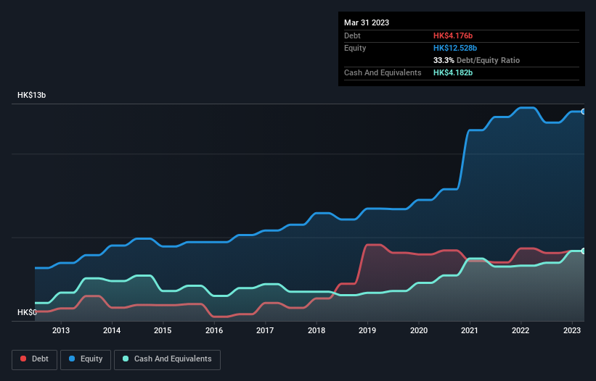This screenshot has height=381, width=596.
Task: Select the 2021 x-axis label
Action: click(x=470, y=330)
